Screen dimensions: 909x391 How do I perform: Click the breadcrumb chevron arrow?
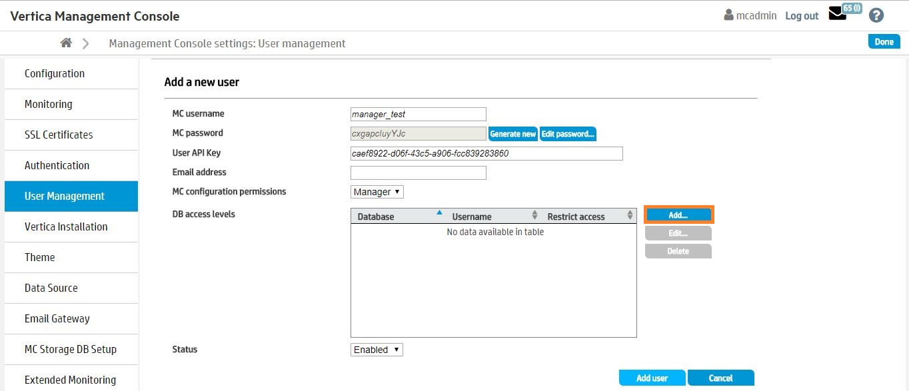coord(86,43)
